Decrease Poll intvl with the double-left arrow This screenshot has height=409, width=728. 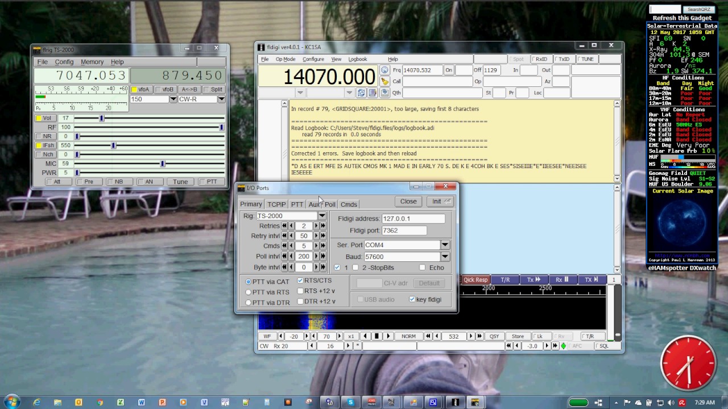pos(284,256)
